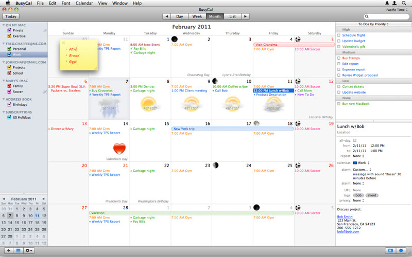Click the Today button
412x257 pixels.
coord(10,16)
